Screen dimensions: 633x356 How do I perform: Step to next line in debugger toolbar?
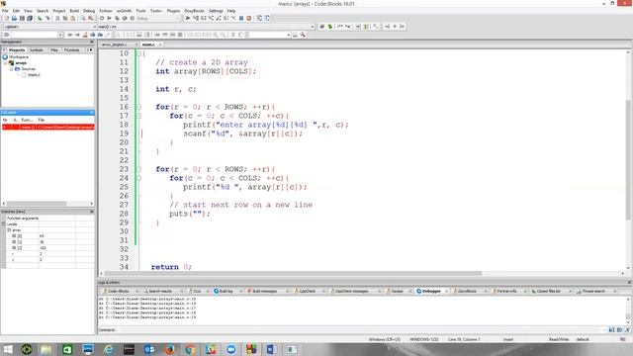pyautogui.click(x=204, y=18)
